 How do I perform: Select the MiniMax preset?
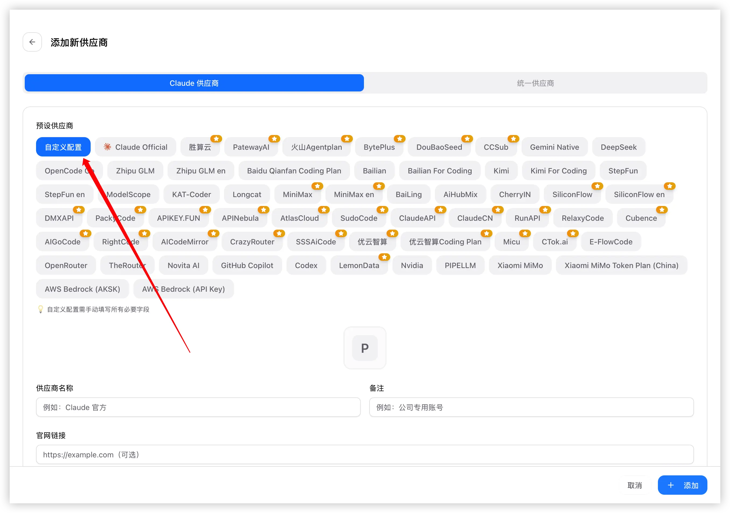pyautogui.click(x=297, y=194)
